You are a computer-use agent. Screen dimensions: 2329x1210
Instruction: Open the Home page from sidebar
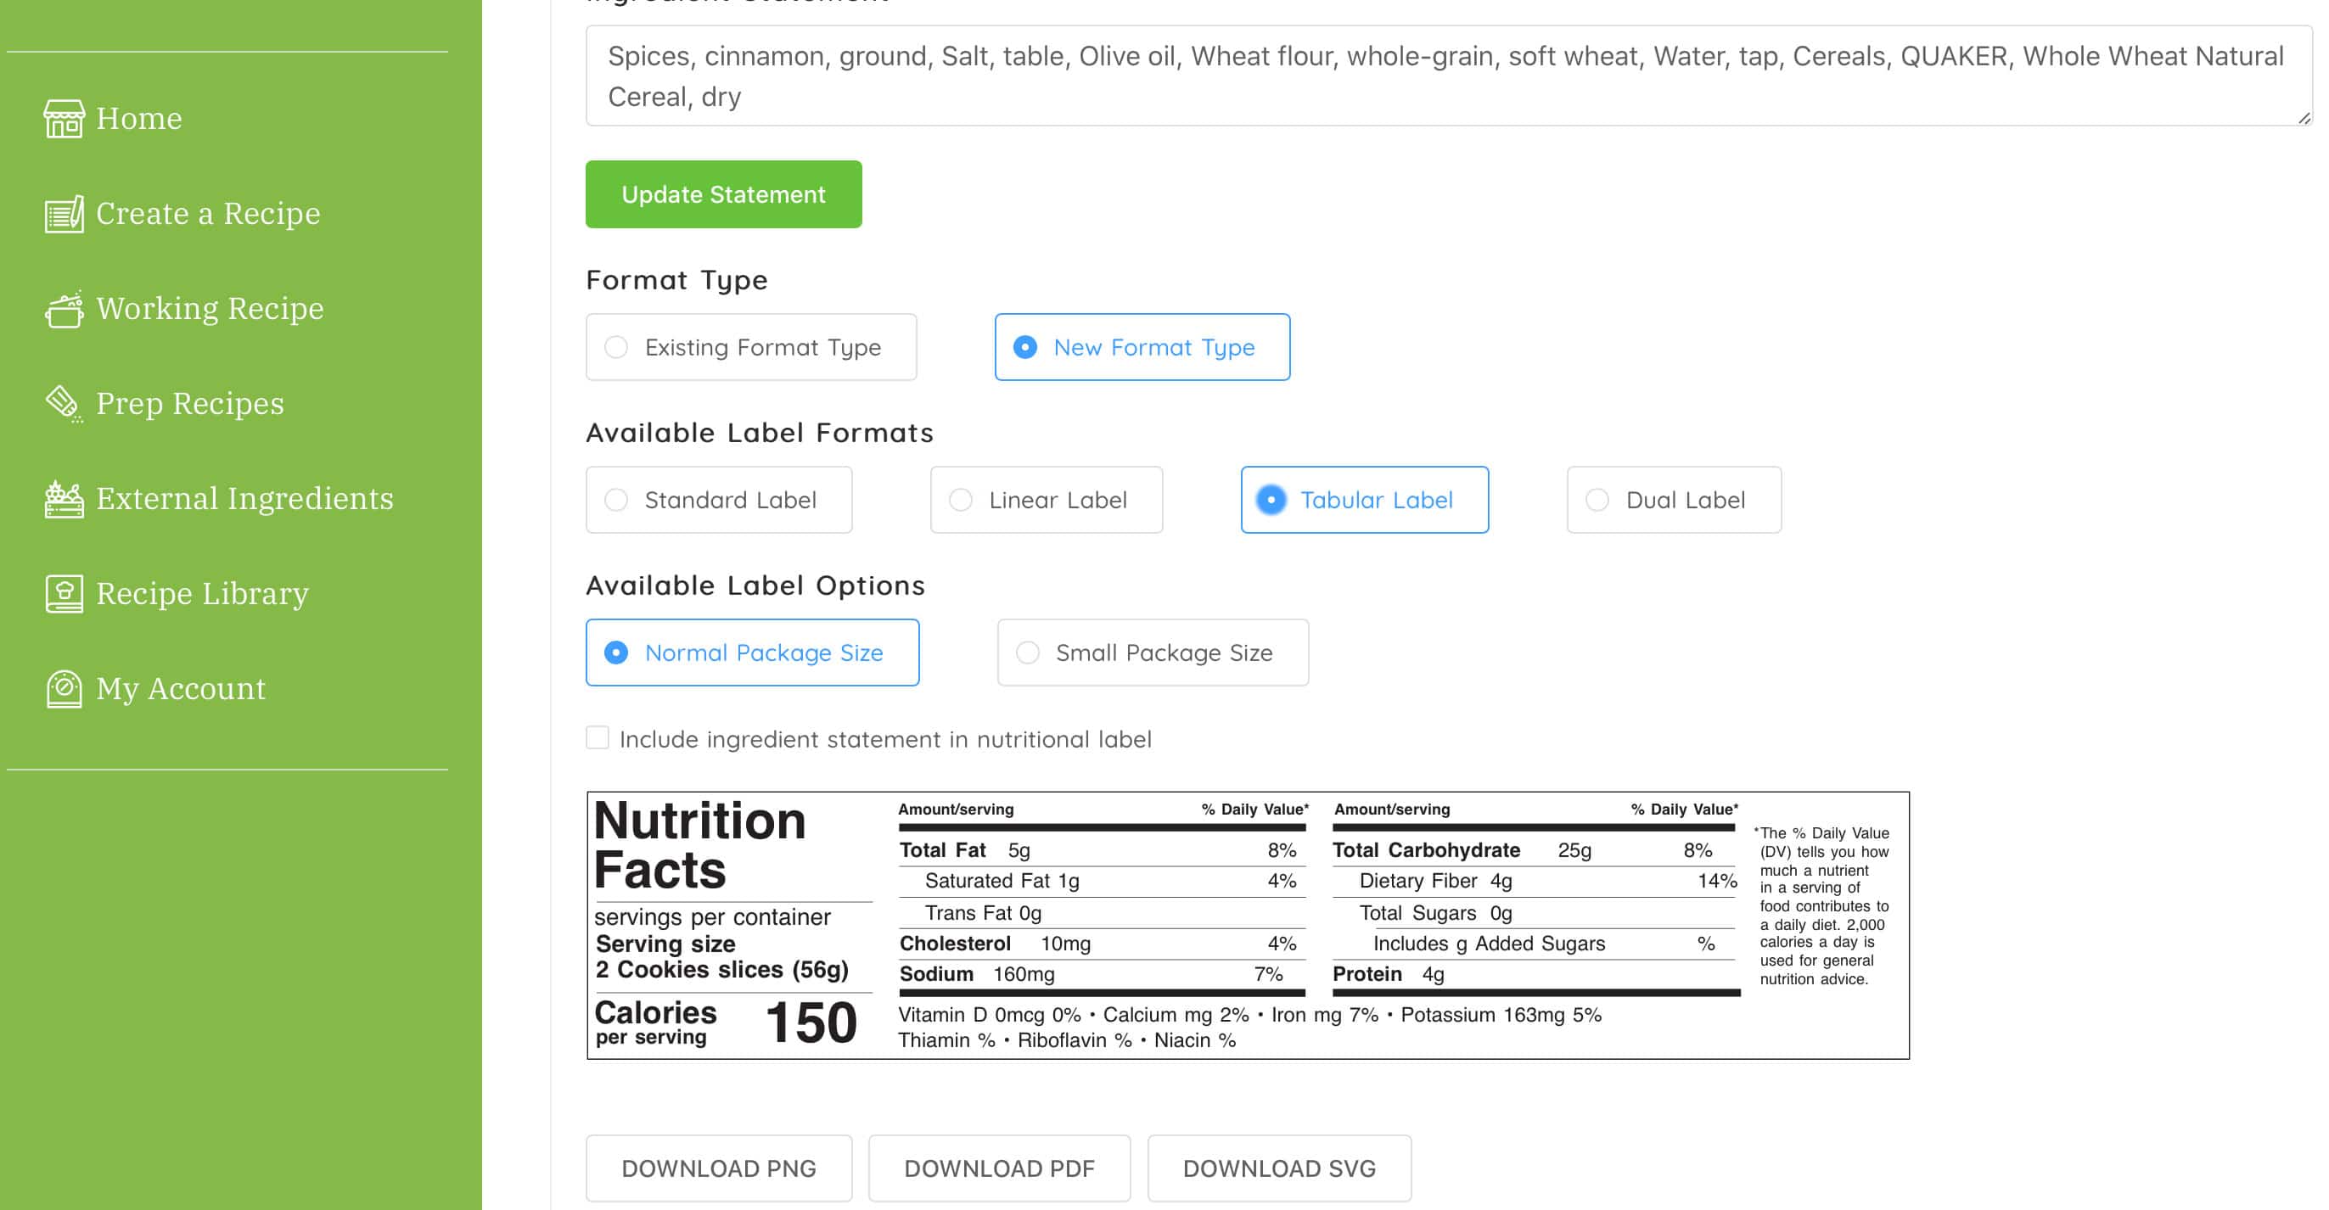[x=137, y=117]
